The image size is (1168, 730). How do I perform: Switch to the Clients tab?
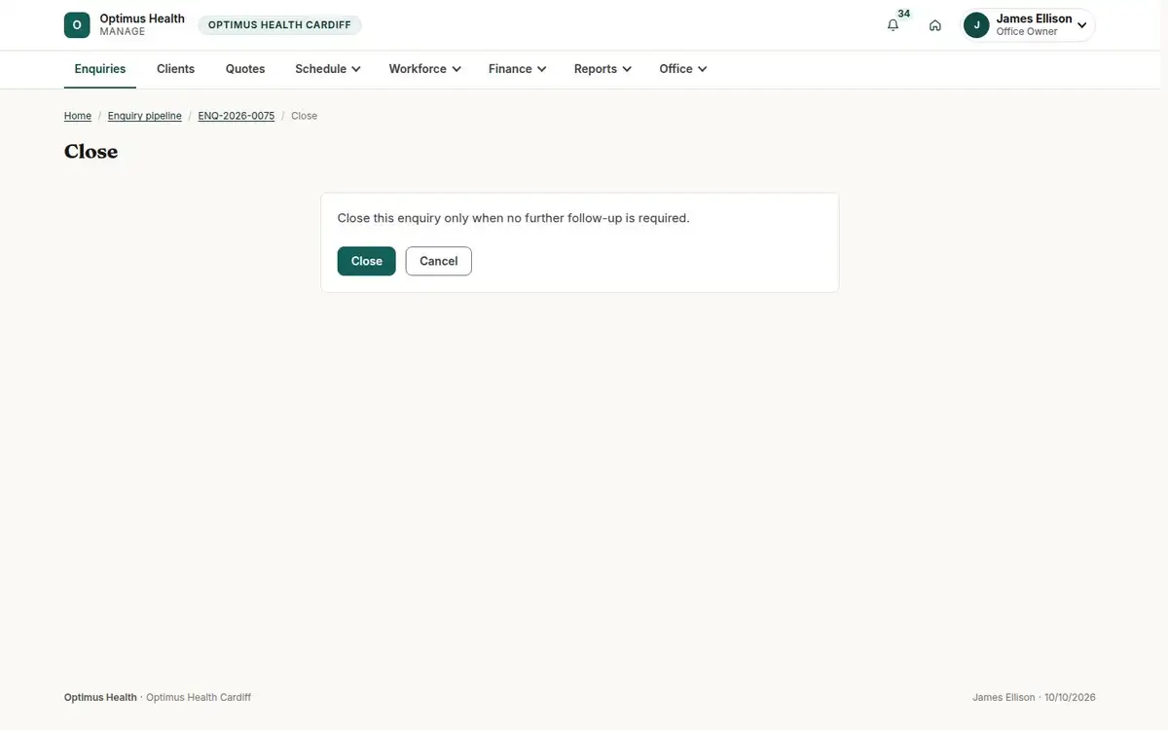point(176,69)
